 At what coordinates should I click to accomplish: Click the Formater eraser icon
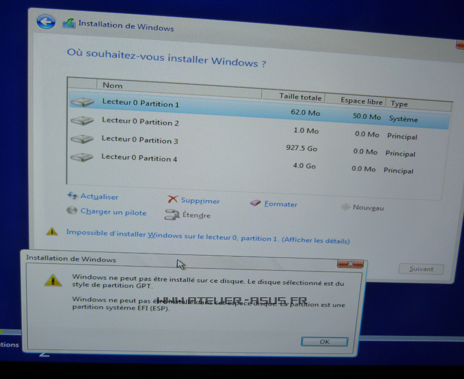click(x=255, y=203)
